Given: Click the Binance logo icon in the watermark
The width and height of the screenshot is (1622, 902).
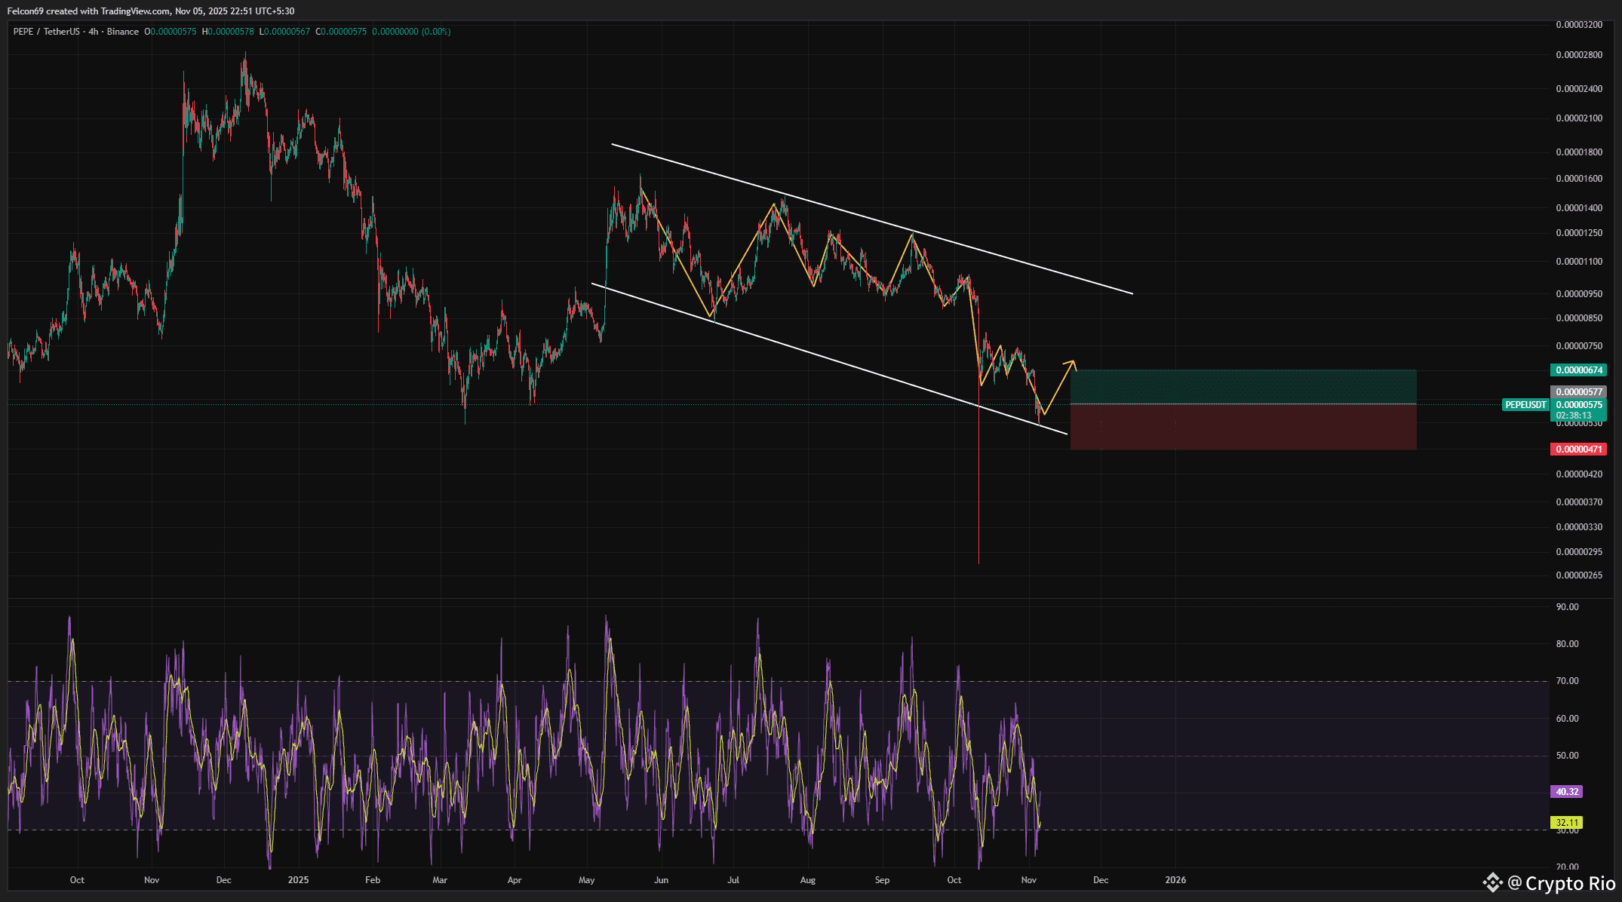Looking at the screenshot, I should (x=1492, y=882).
